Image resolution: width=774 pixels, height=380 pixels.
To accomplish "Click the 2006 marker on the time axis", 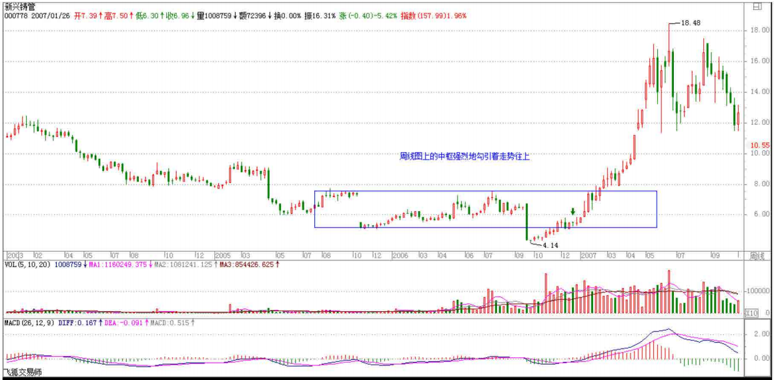I will [x=400, y=256].
